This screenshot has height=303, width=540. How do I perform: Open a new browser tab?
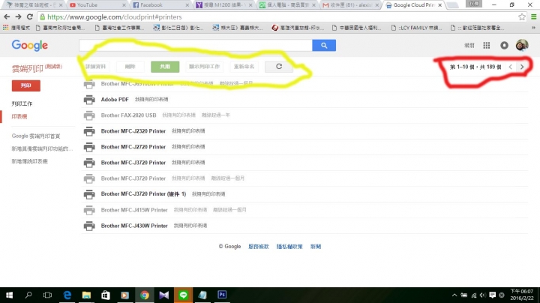click(x=452, y=5)
